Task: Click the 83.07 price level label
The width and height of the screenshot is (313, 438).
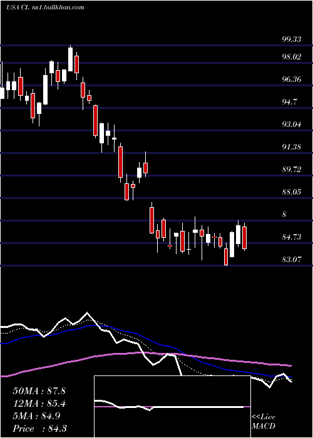Action: point(292,260)
